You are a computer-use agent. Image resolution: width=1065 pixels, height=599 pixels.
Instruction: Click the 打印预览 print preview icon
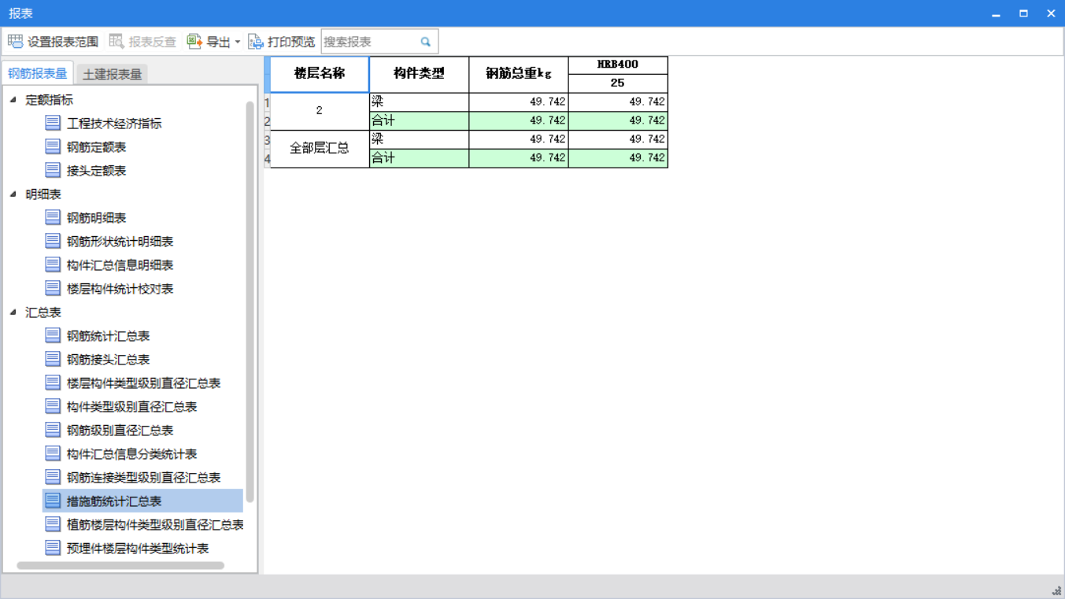click(x=256, y=42)
